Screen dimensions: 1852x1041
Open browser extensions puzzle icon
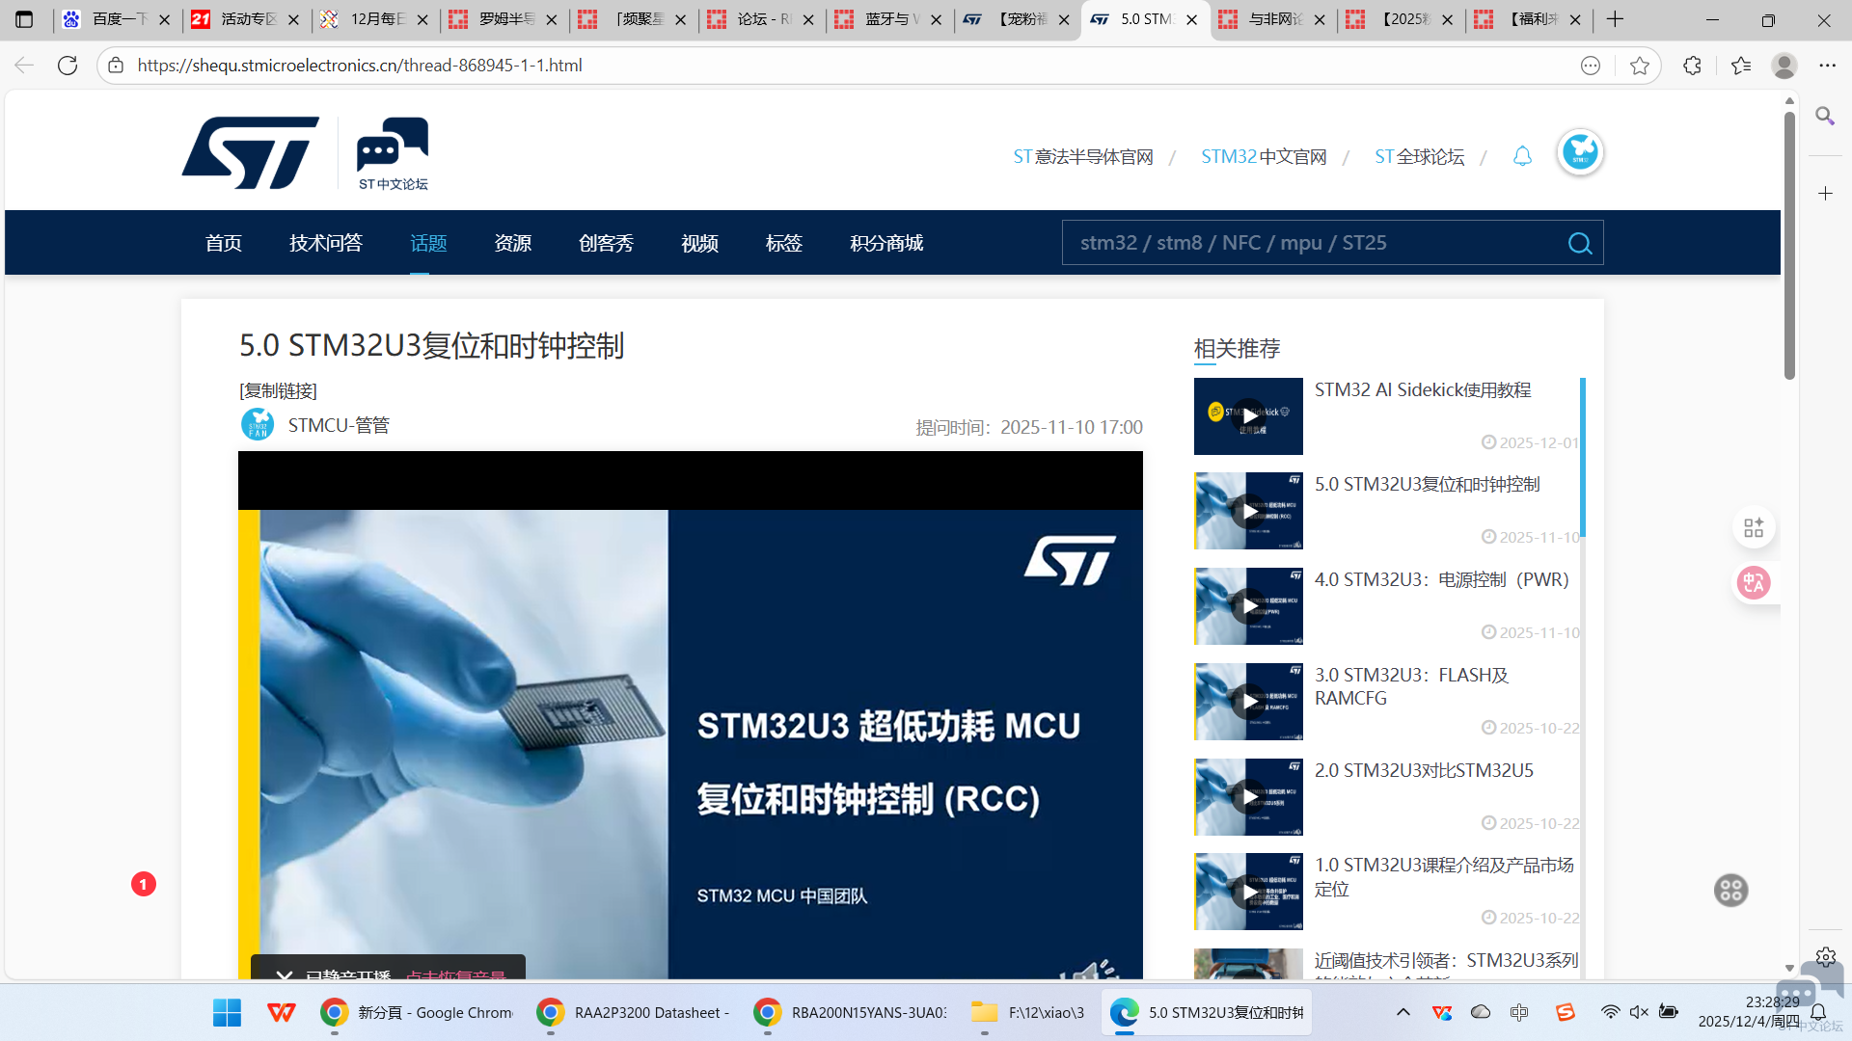tap(1692, 66)
